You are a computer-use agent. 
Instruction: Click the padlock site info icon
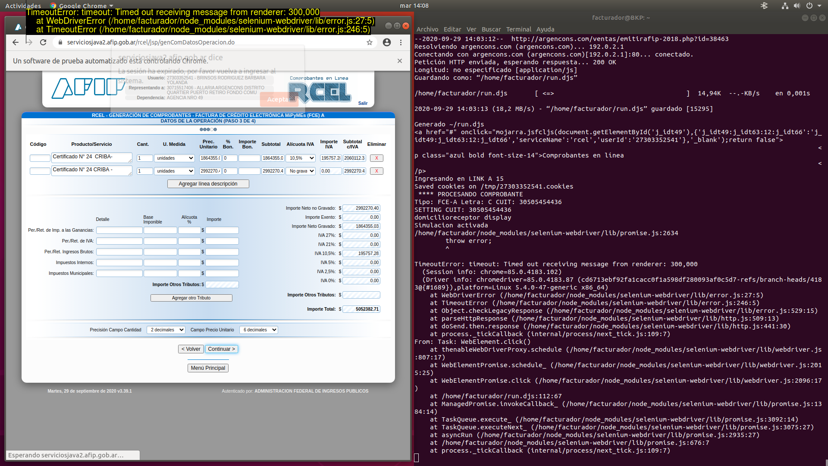(60, 42)
